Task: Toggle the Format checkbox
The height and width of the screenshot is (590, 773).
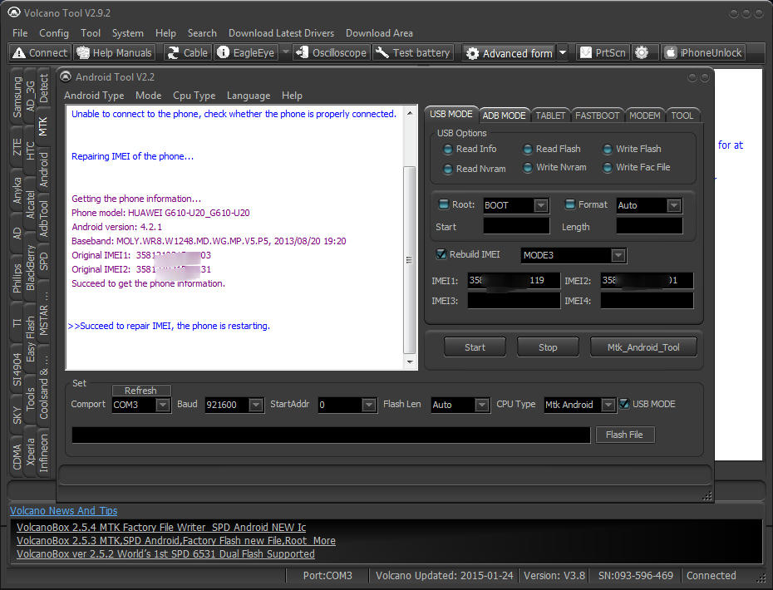Action: point(570,204)
